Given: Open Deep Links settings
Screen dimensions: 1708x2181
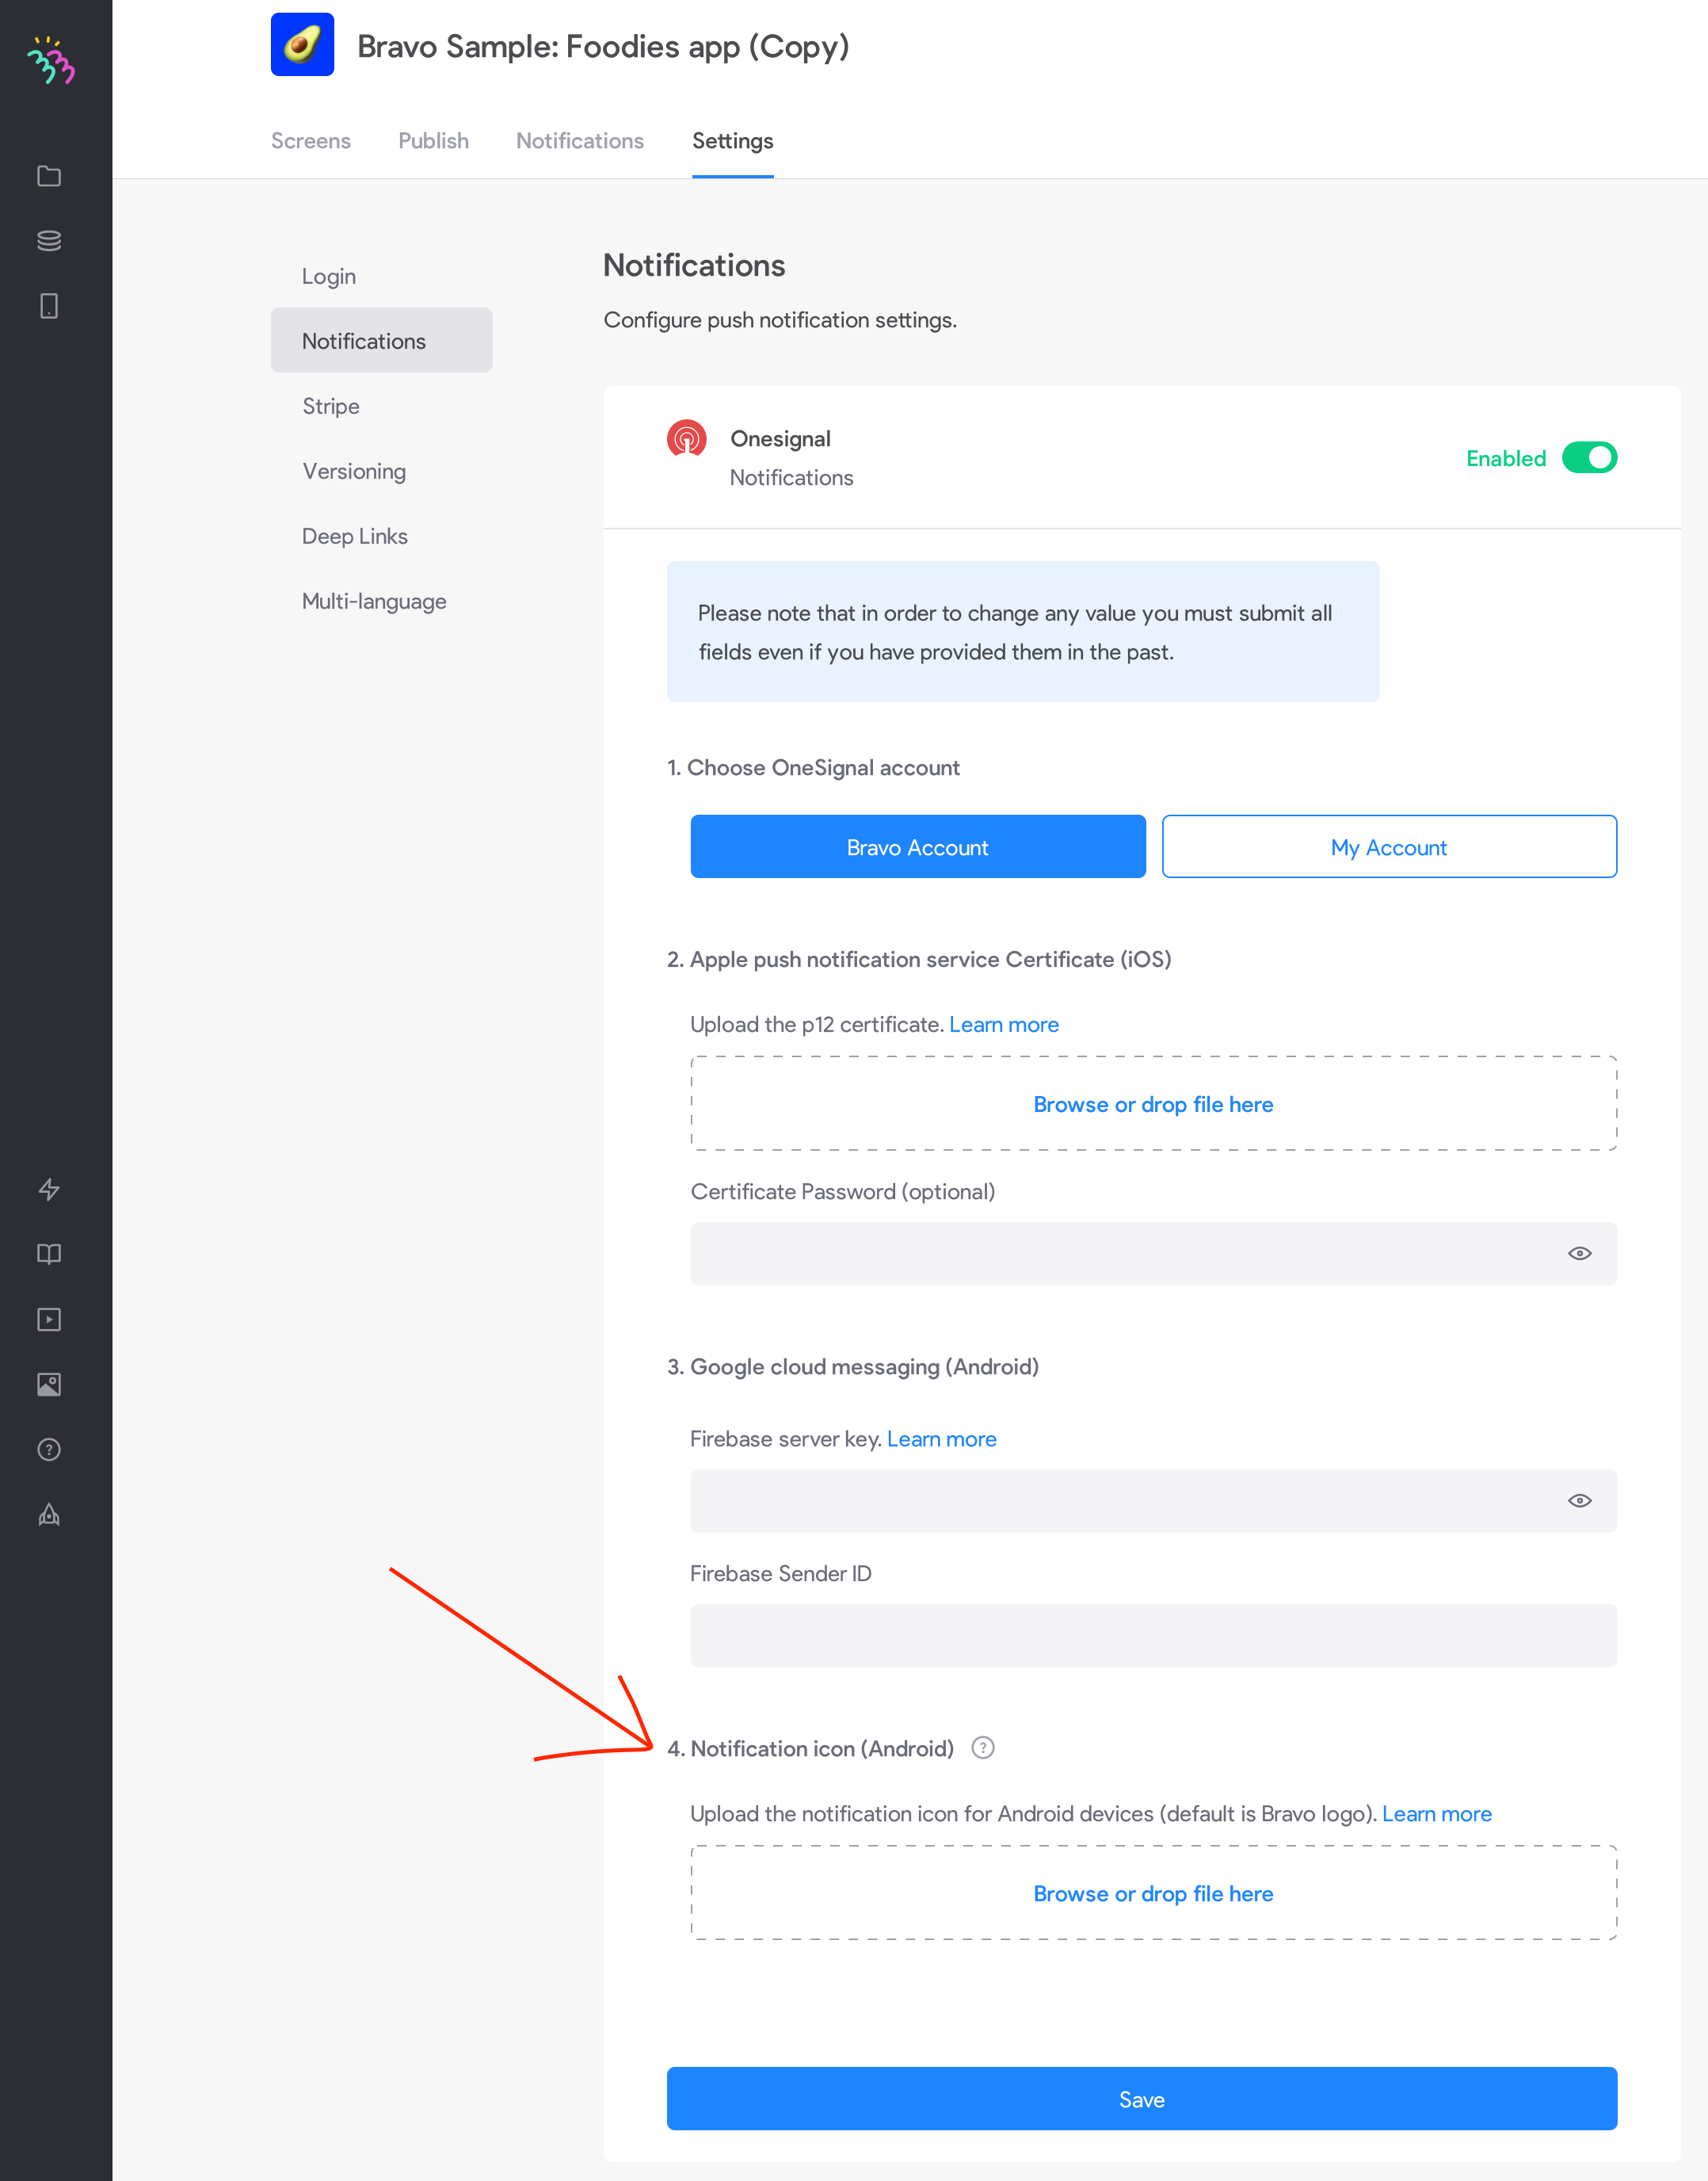Looking at the screenshot, I should click(381, 537).
